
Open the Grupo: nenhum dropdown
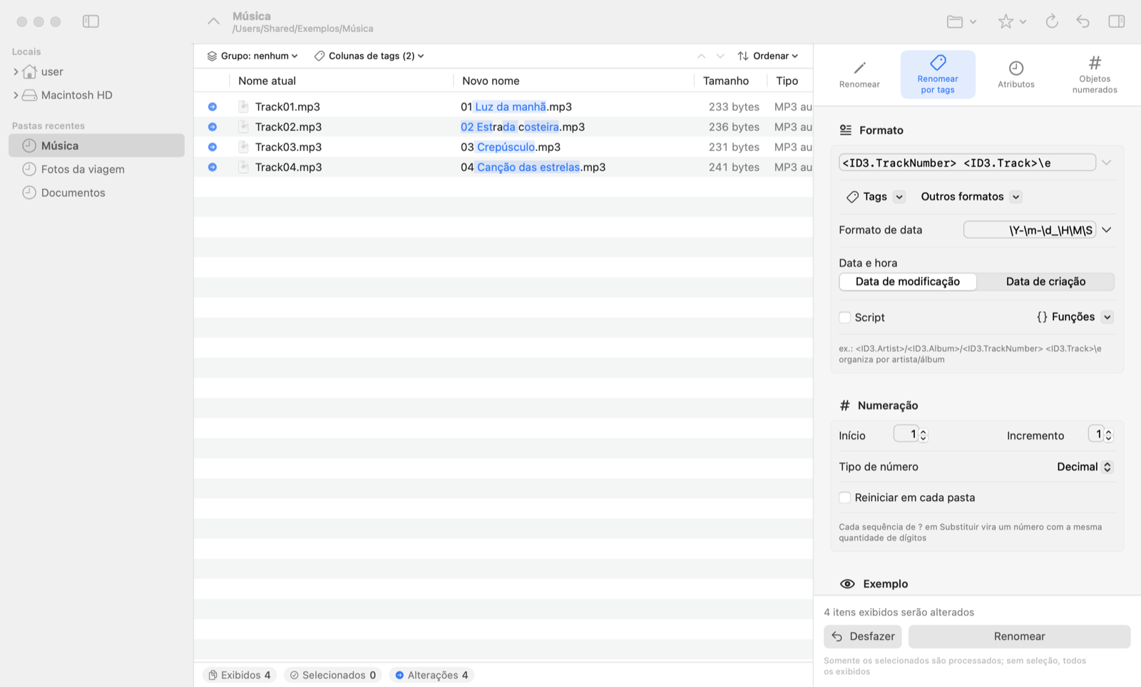tap(252, 56)
